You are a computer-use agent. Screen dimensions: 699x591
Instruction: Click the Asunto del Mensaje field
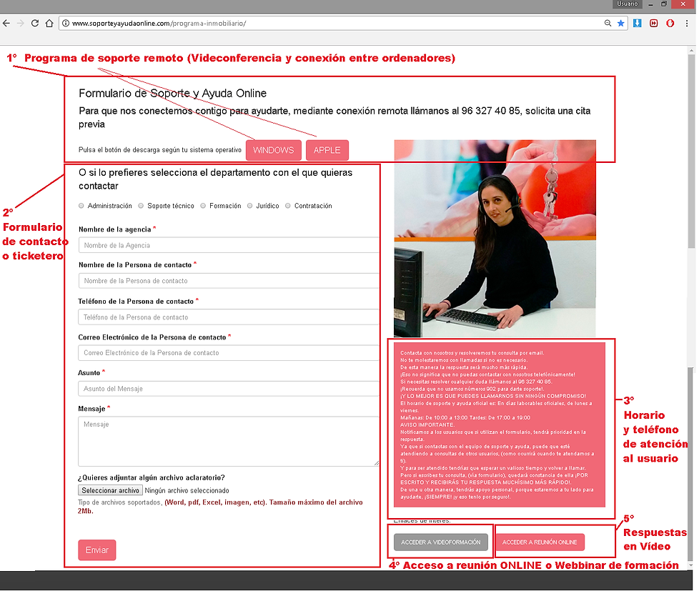click(x=229, y=389)
